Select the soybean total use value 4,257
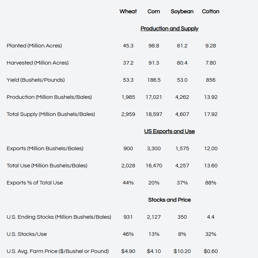258x258 pixels. coord(182,166)
